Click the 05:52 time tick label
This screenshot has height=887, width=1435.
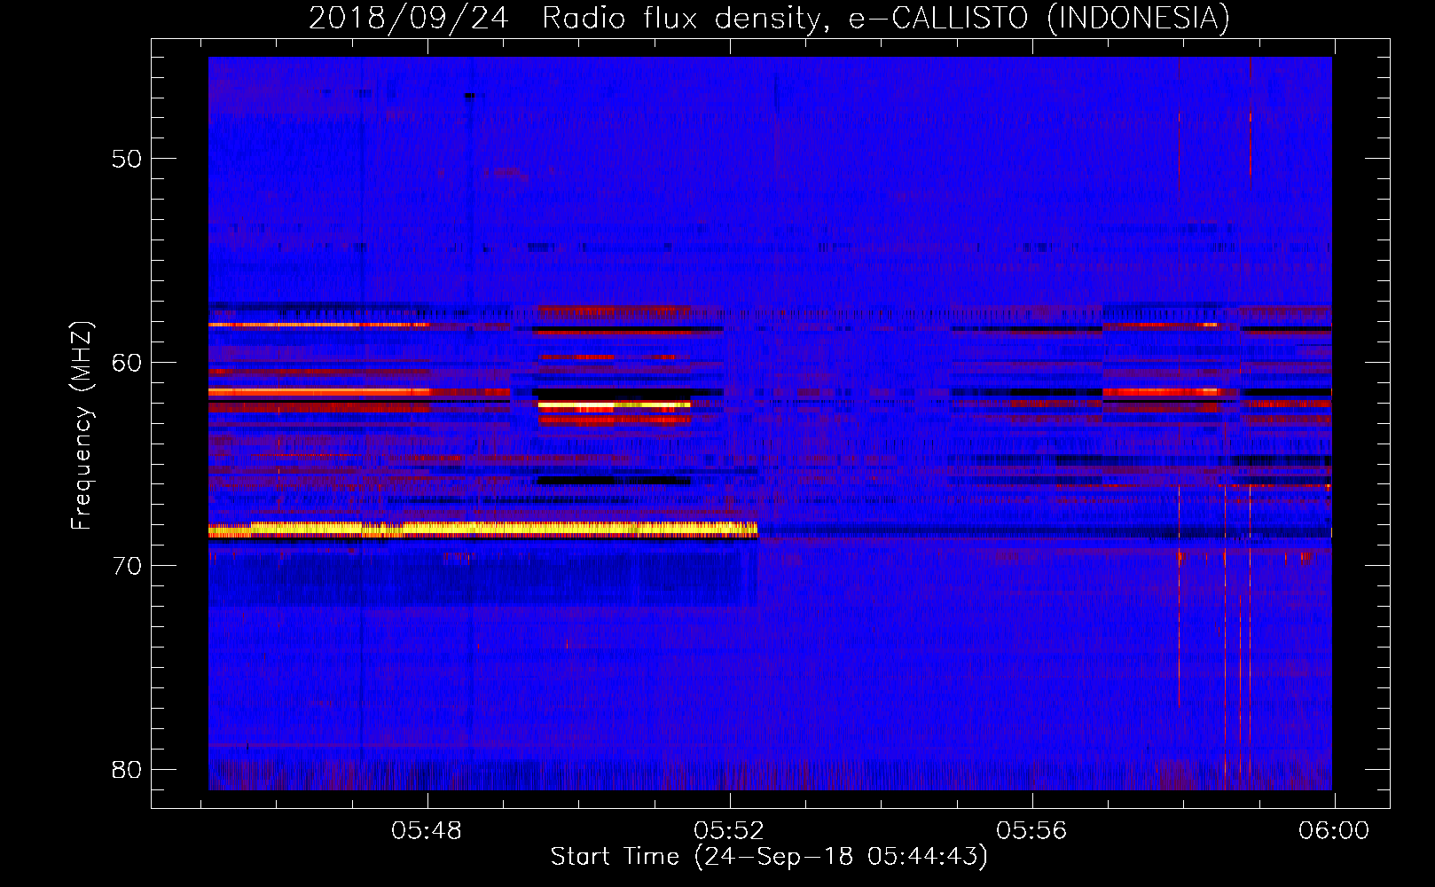point(729,831)
